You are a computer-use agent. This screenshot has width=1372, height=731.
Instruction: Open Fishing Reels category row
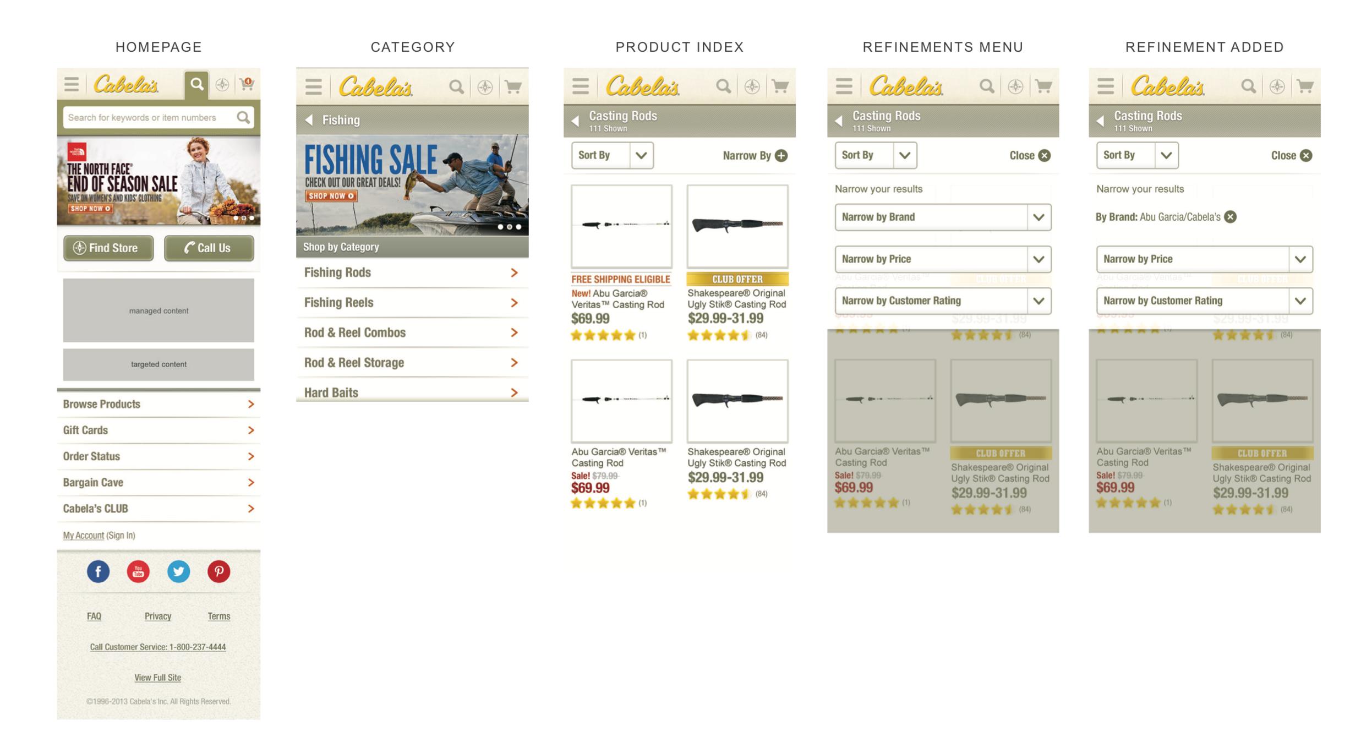coord(412,303)
